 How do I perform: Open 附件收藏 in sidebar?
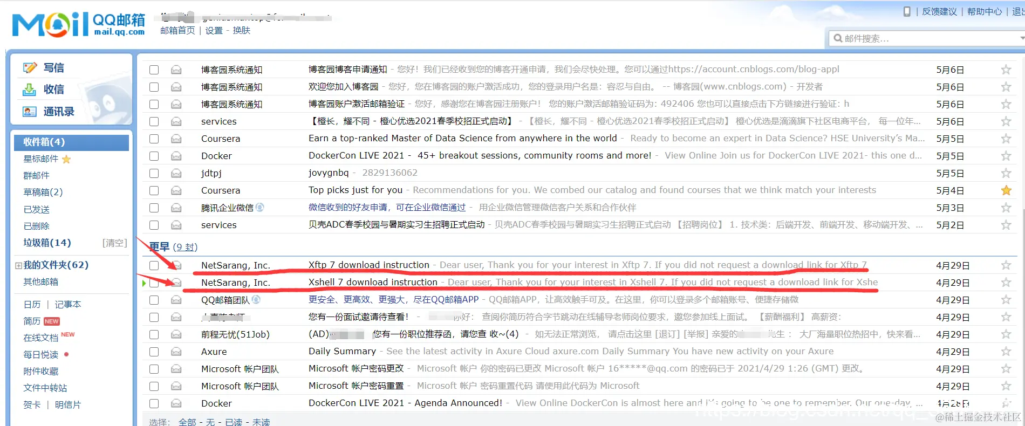41,371
